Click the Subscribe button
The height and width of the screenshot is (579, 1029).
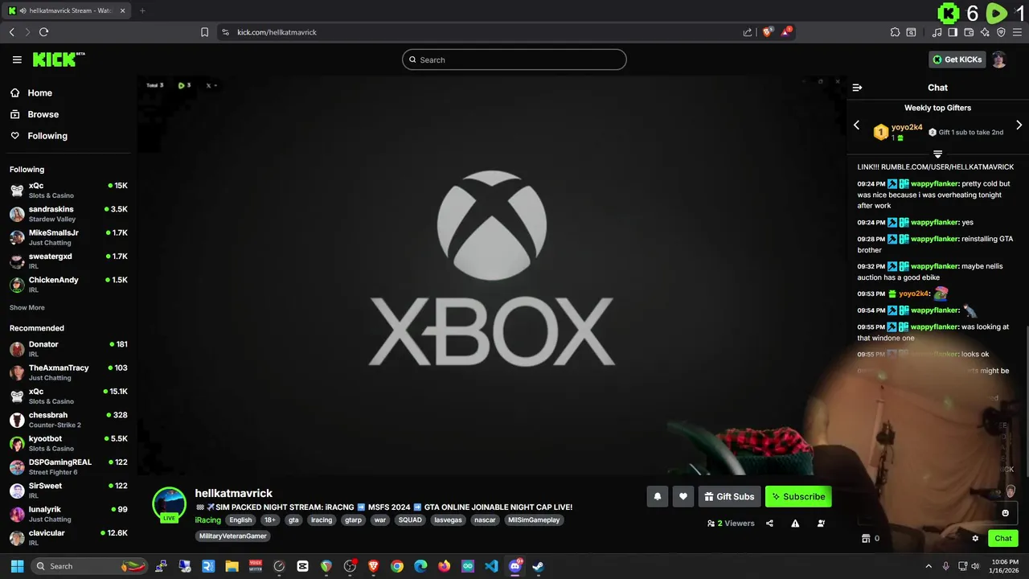coord(798,497)
